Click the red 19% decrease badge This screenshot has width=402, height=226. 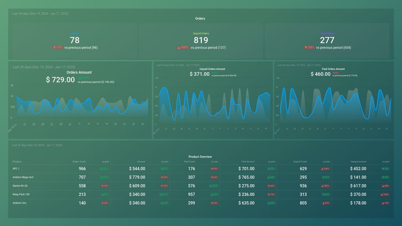(58, 47)
